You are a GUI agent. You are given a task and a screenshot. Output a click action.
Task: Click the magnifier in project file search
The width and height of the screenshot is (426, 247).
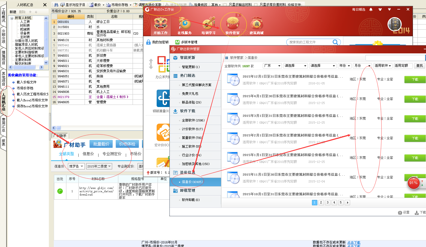[x=335, y=42]
